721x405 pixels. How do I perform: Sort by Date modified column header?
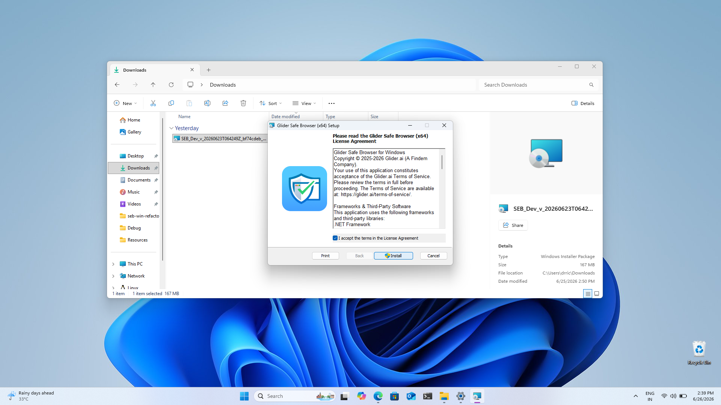tap(296, 117)
